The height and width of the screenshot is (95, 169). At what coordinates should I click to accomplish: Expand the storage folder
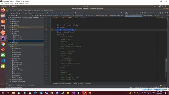pos(11,43)
